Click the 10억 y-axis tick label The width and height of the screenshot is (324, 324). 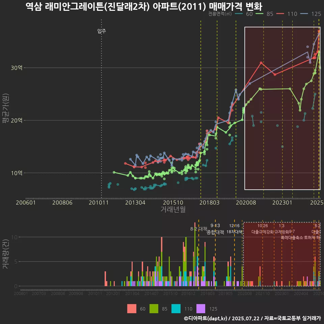coord(17,173)
